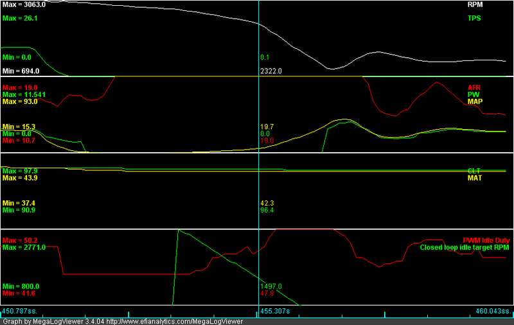Click the Max = 50.2 idle duty readout
514x325 pixels.
coord(20,240)
